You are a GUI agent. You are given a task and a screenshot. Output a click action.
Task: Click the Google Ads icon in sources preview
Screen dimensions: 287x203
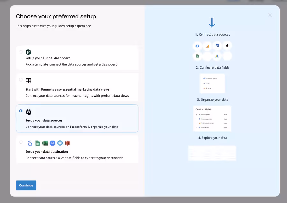click(217, 56)
